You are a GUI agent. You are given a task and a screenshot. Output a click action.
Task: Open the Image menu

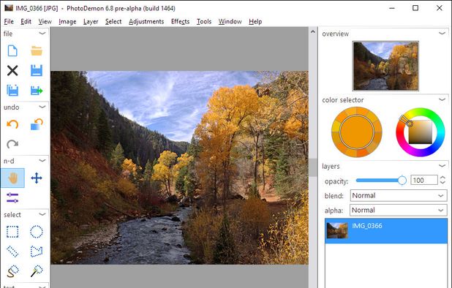(x=67, y=22)
